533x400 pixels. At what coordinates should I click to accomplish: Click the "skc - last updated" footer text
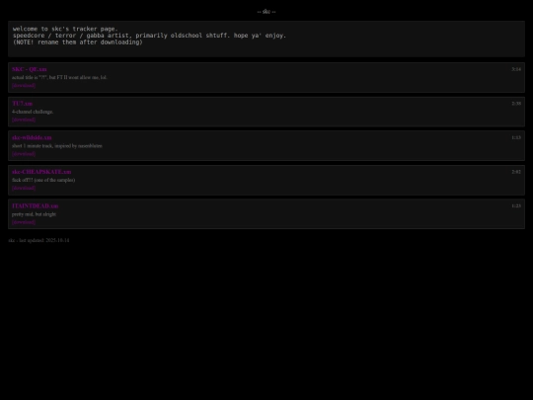(x=38, y=240)
